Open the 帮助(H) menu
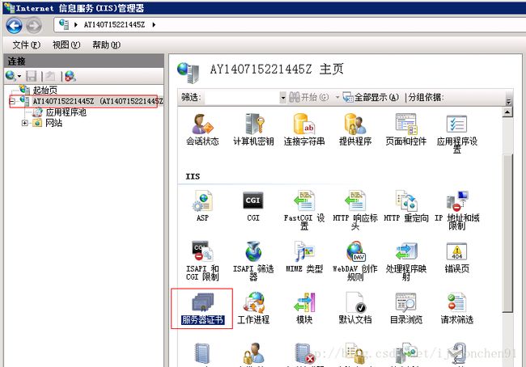The height and width of the screenshot is (367, 526). coord(106,45)
